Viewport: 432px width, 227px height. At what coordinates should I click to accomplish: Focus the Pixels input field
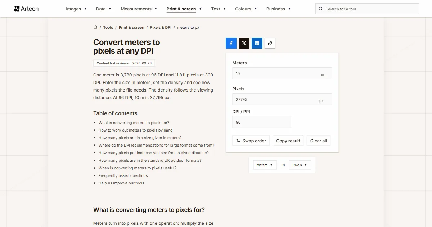[282, 99]
